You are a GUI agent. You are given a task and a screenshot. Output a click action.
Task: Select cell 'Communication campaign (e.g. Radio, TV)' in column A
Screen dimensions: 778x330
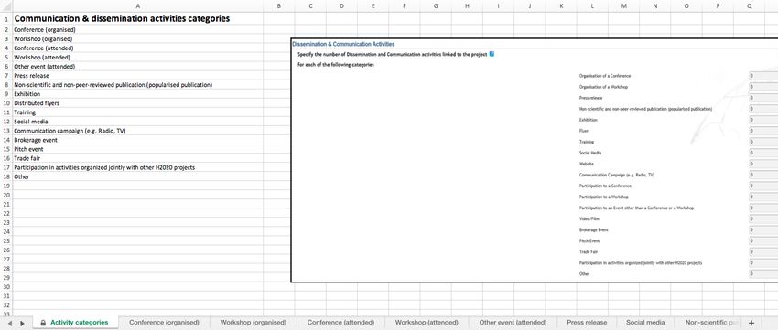137,131
